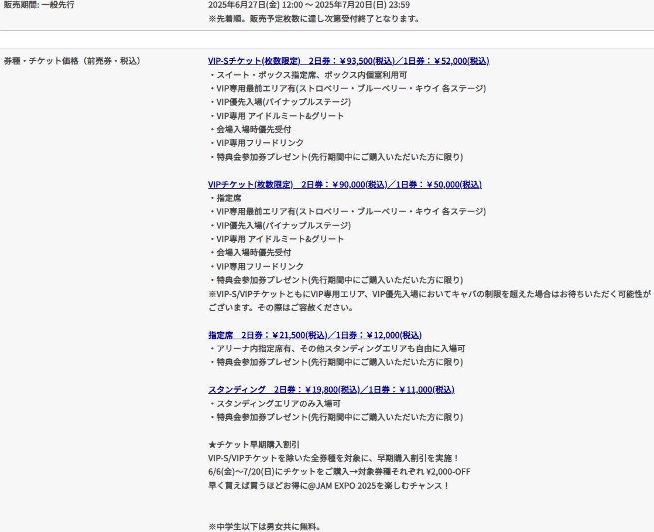Screen dimensions: 654x532
Task: Click 'アリーナ内指定席有、その他スタンディングエリアも自由に入場可' line
Action: [x=337, y=349]
